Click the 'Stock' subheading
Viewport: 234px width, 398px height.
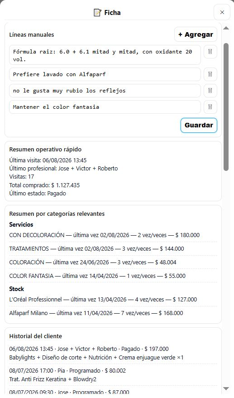coord(17,289)
